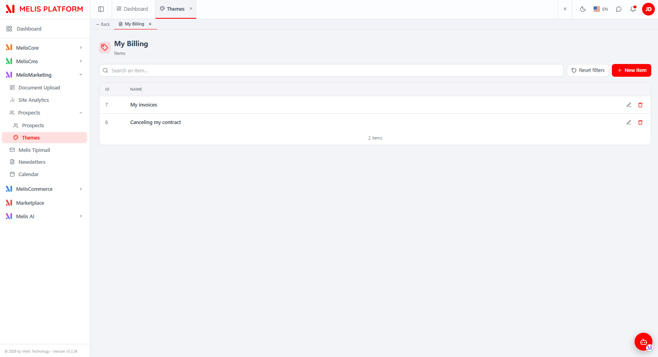Close all tabs with the top X icon
This screenshot has width=658, height=357.
pos(565,9)
